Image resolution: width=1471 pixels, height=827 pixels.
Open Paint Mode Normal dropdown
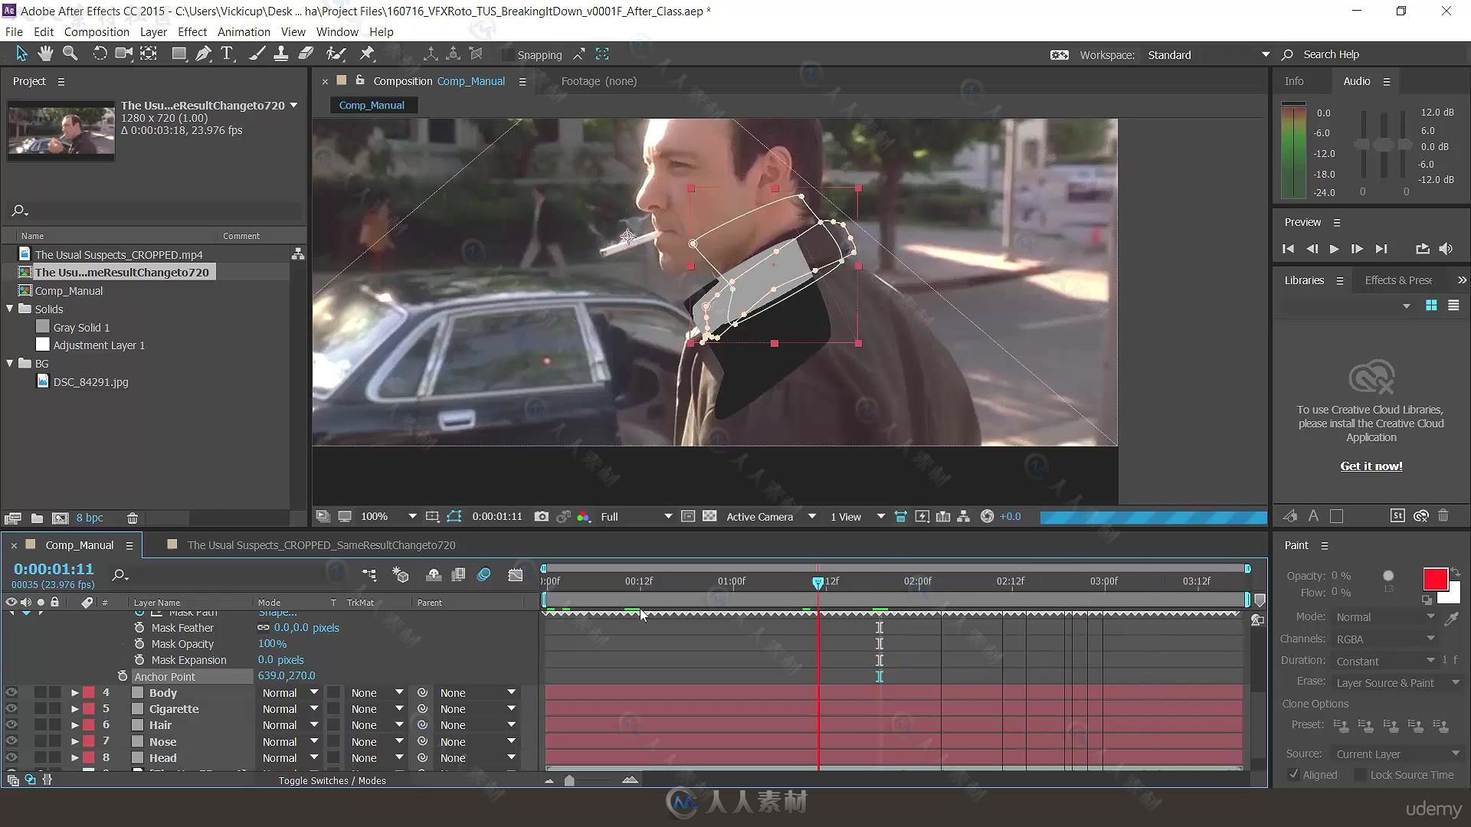point(1385,617)
